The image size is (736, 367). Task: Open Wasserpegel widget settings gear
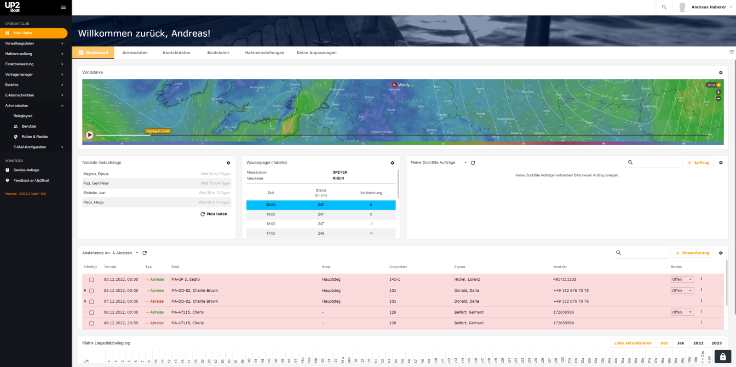pyautogui.click(x=392, y=163)
